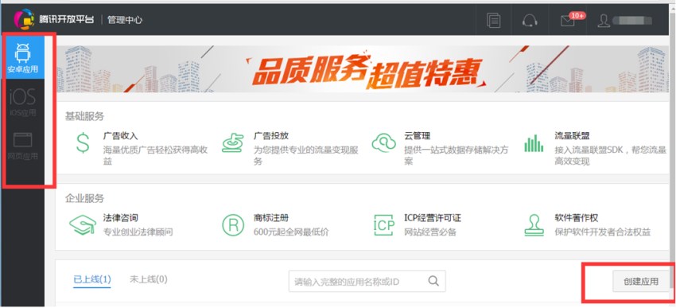Open the 广告收入 service title
This screenshot has width=676, height=308.
[x=120, y=136]
